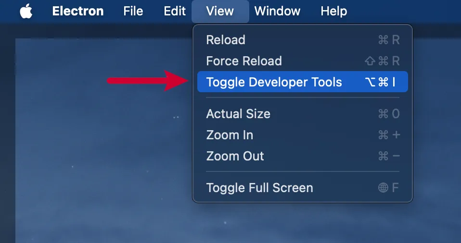
Task: Reset zoom with Actual Size
Action: pyautogui.click(x=238, y=114)
